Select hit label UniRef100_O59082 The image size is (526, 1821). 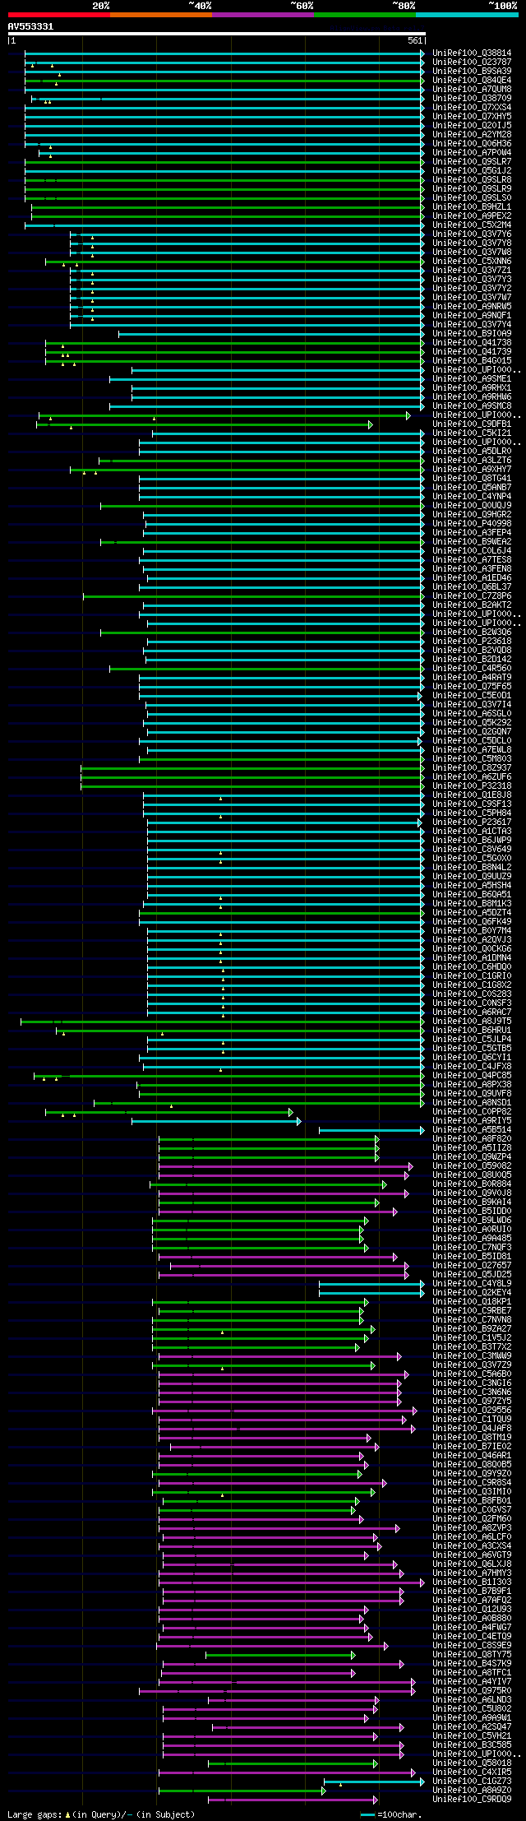click(472, 1166)
